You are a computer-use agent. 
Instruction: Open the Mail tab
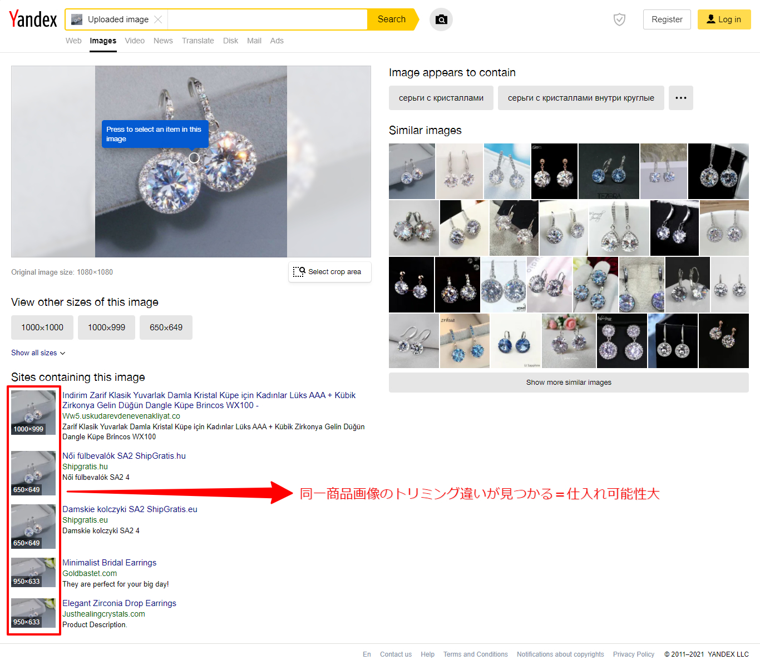[254, 41]
